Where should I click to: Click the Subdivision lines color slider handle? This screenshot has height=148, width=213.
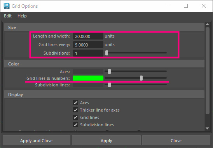click(109, 85)
